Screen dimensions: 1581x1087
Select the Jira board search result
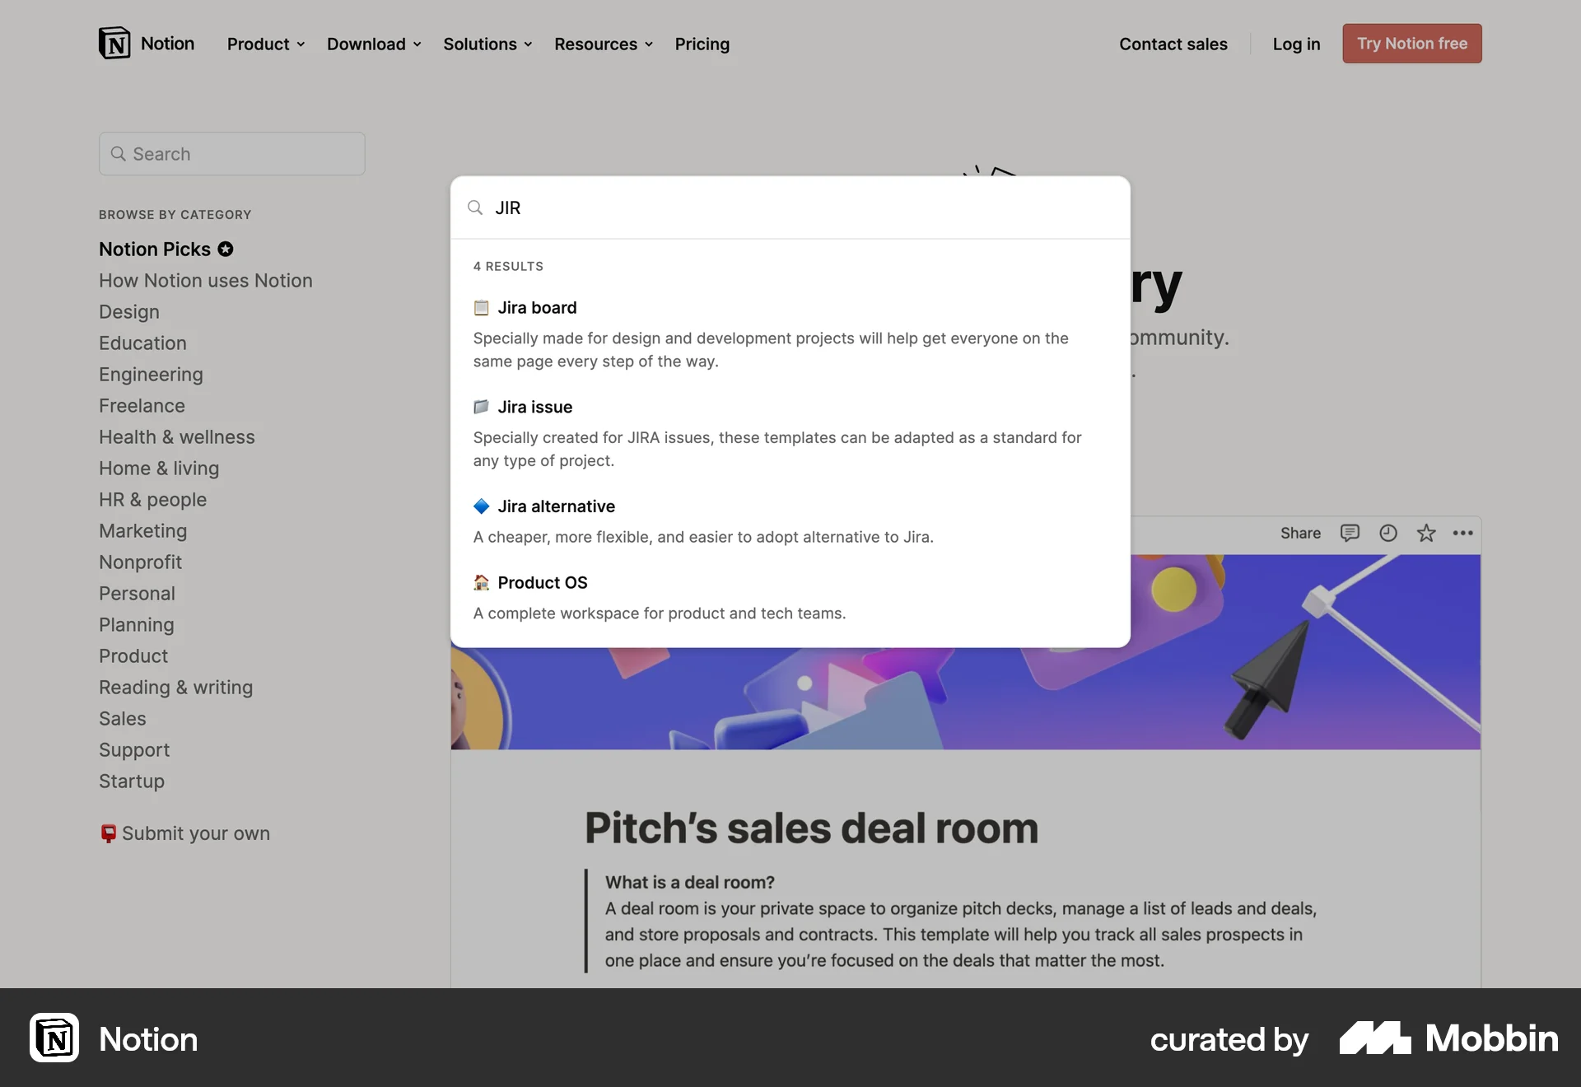pyautogui.click(x=537, y=307)
